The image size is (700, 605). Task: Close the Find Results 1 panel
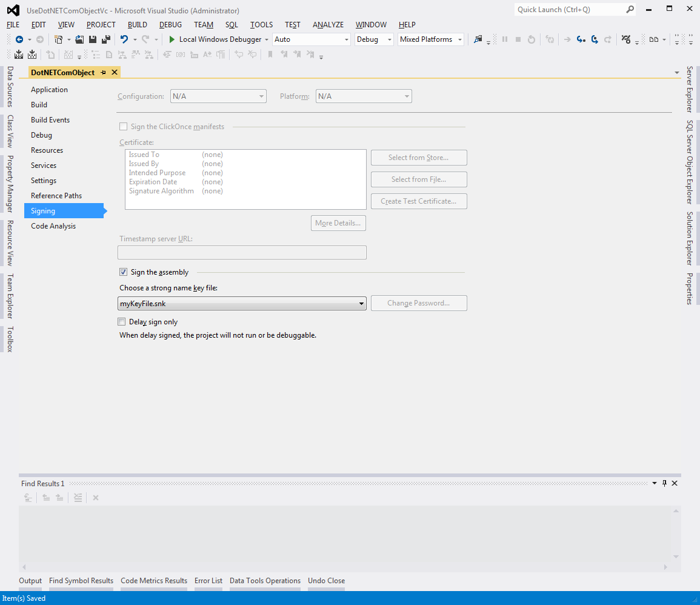coord(675,483)
